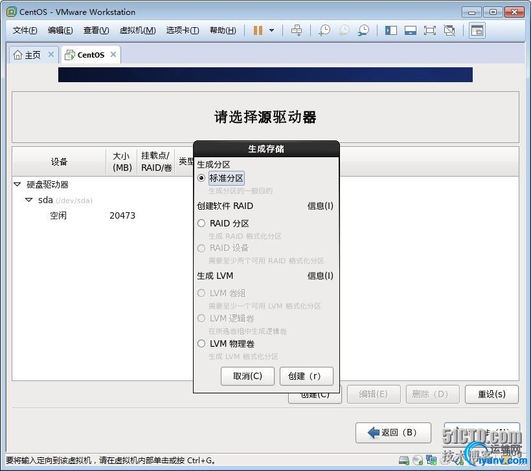Open the power options dropdown arrow beside pause
This screenshot has width=531, height=471.
pyautogui.click(x=271, y=30)
